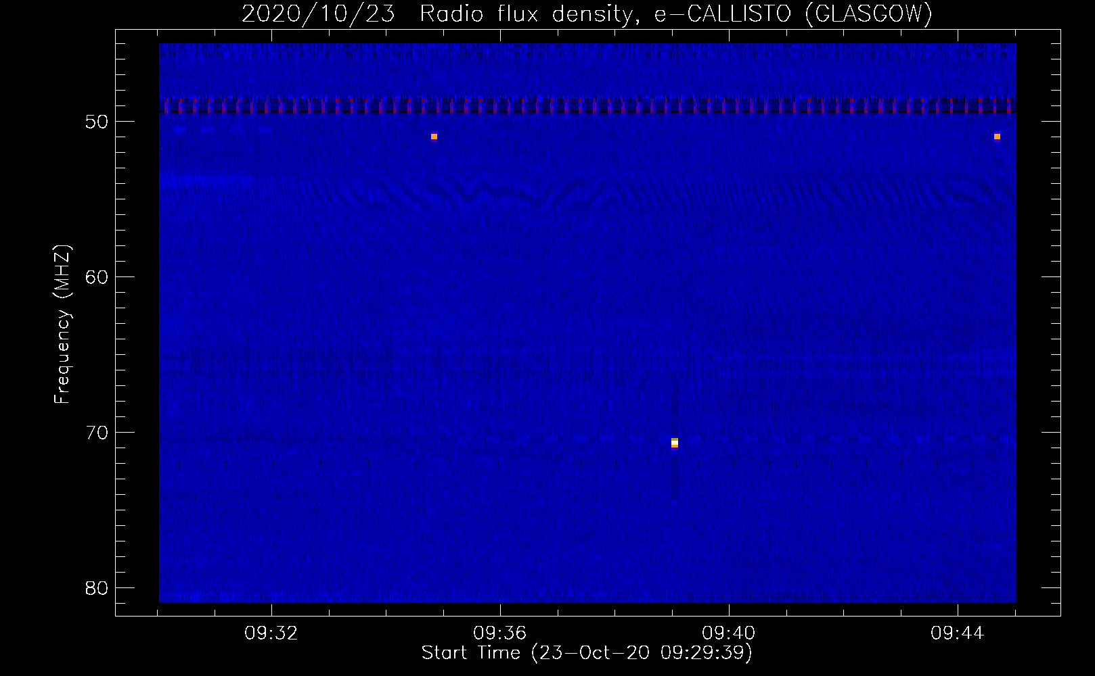This screenshot has width=1095, height=676.
Task: Click the 'Frequency (MHZ)' axis label
Action: 62,324
